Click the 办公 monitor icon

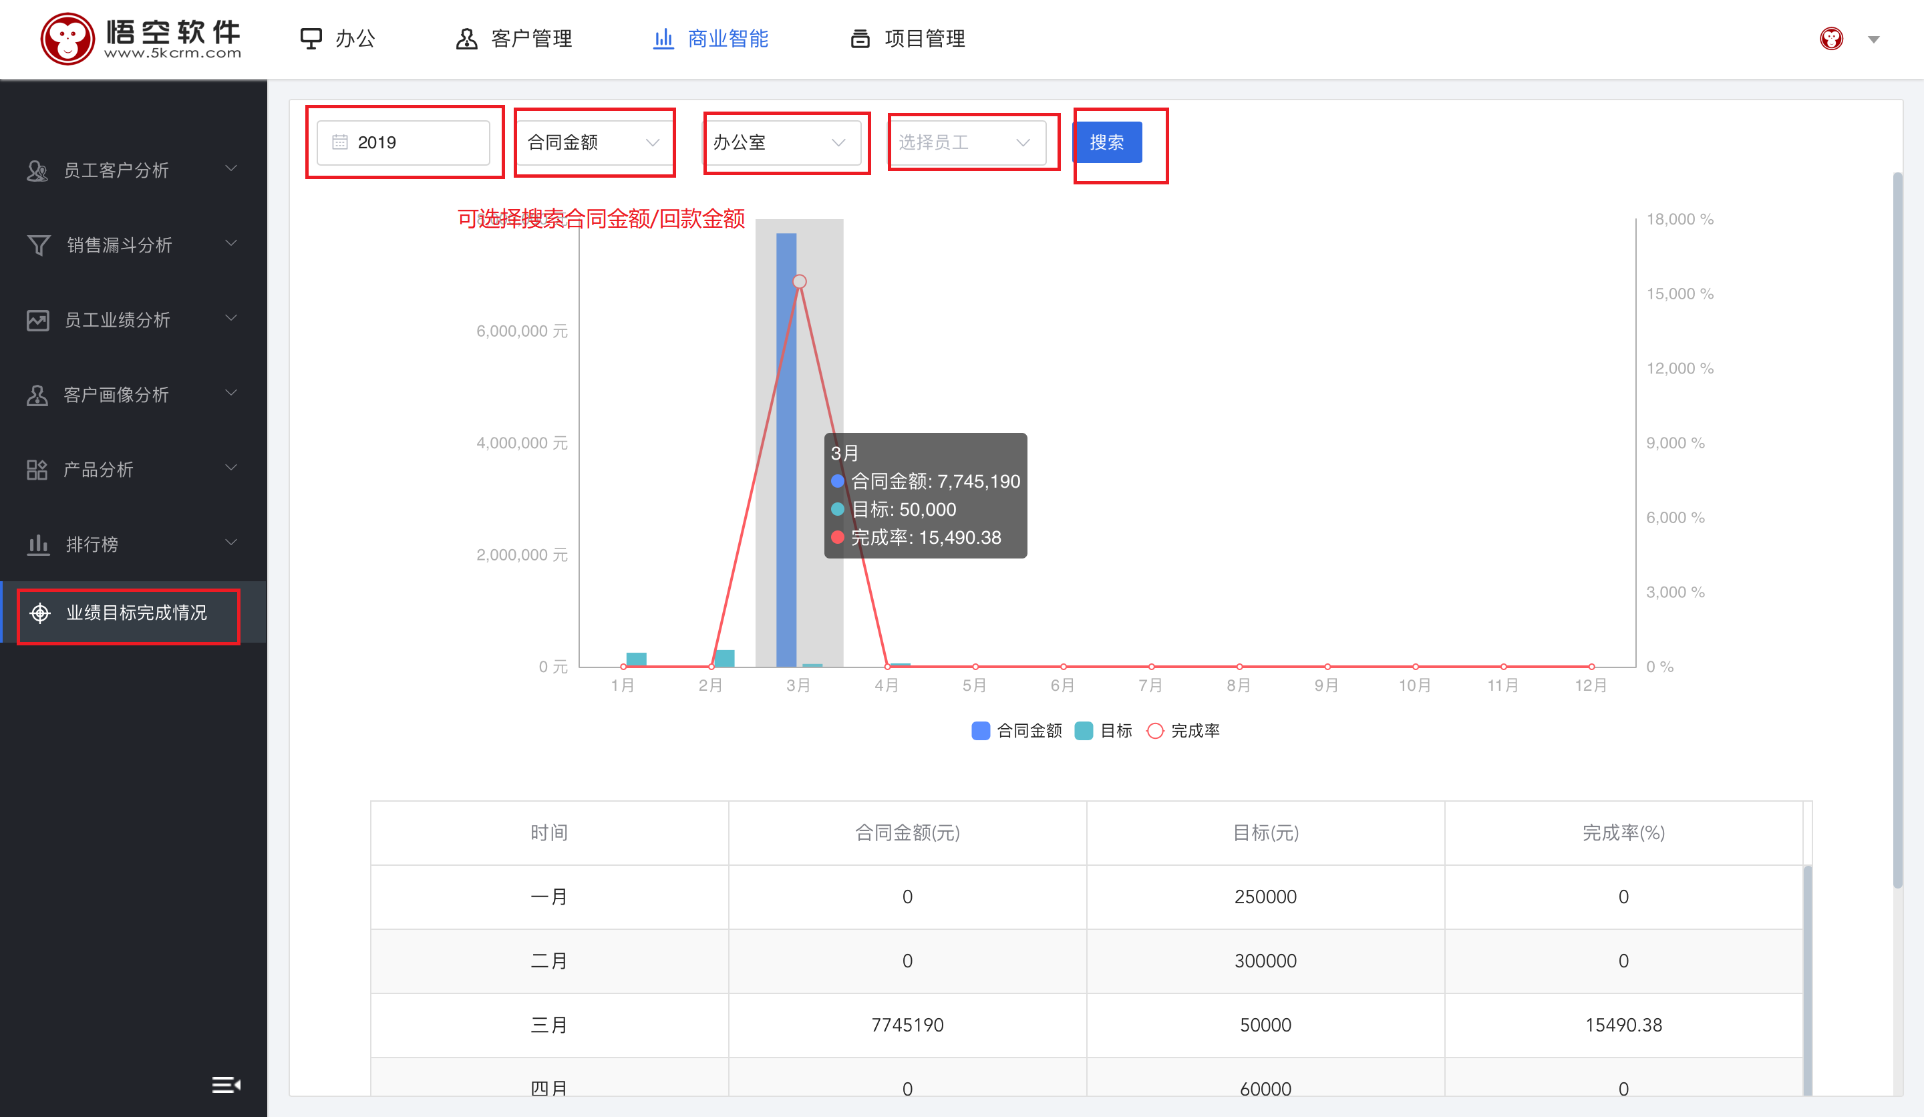[311, 38]
